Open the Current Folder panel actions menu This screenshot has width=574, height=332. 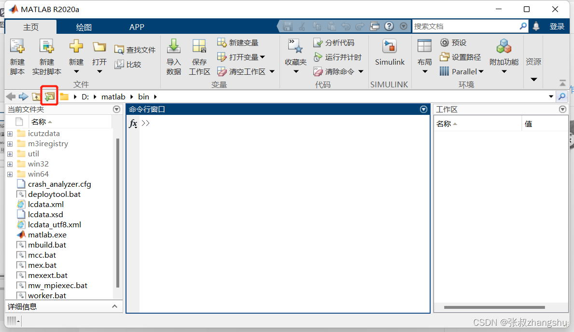click(116, 109)
